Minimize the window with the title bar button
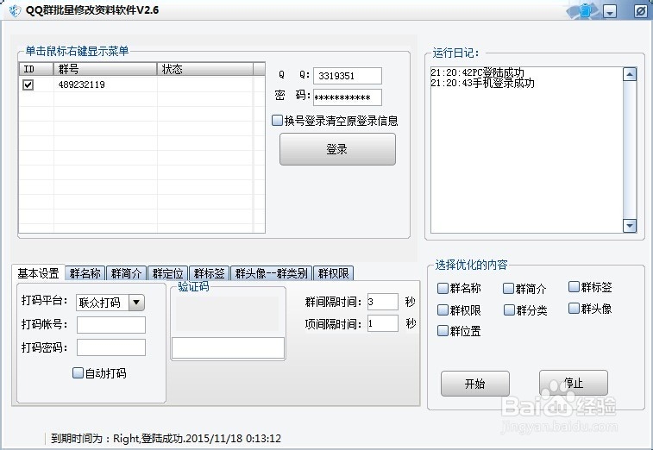The width and height of the screenshot is (653, 450). 610,11
